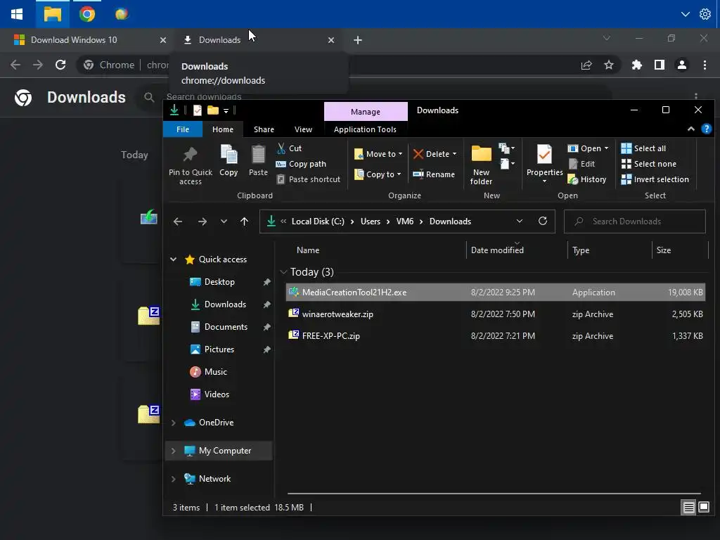Click Select all in the ribbon
Image resolution: width=720 pixels, height=540 pixels.
tap(643, 148)
